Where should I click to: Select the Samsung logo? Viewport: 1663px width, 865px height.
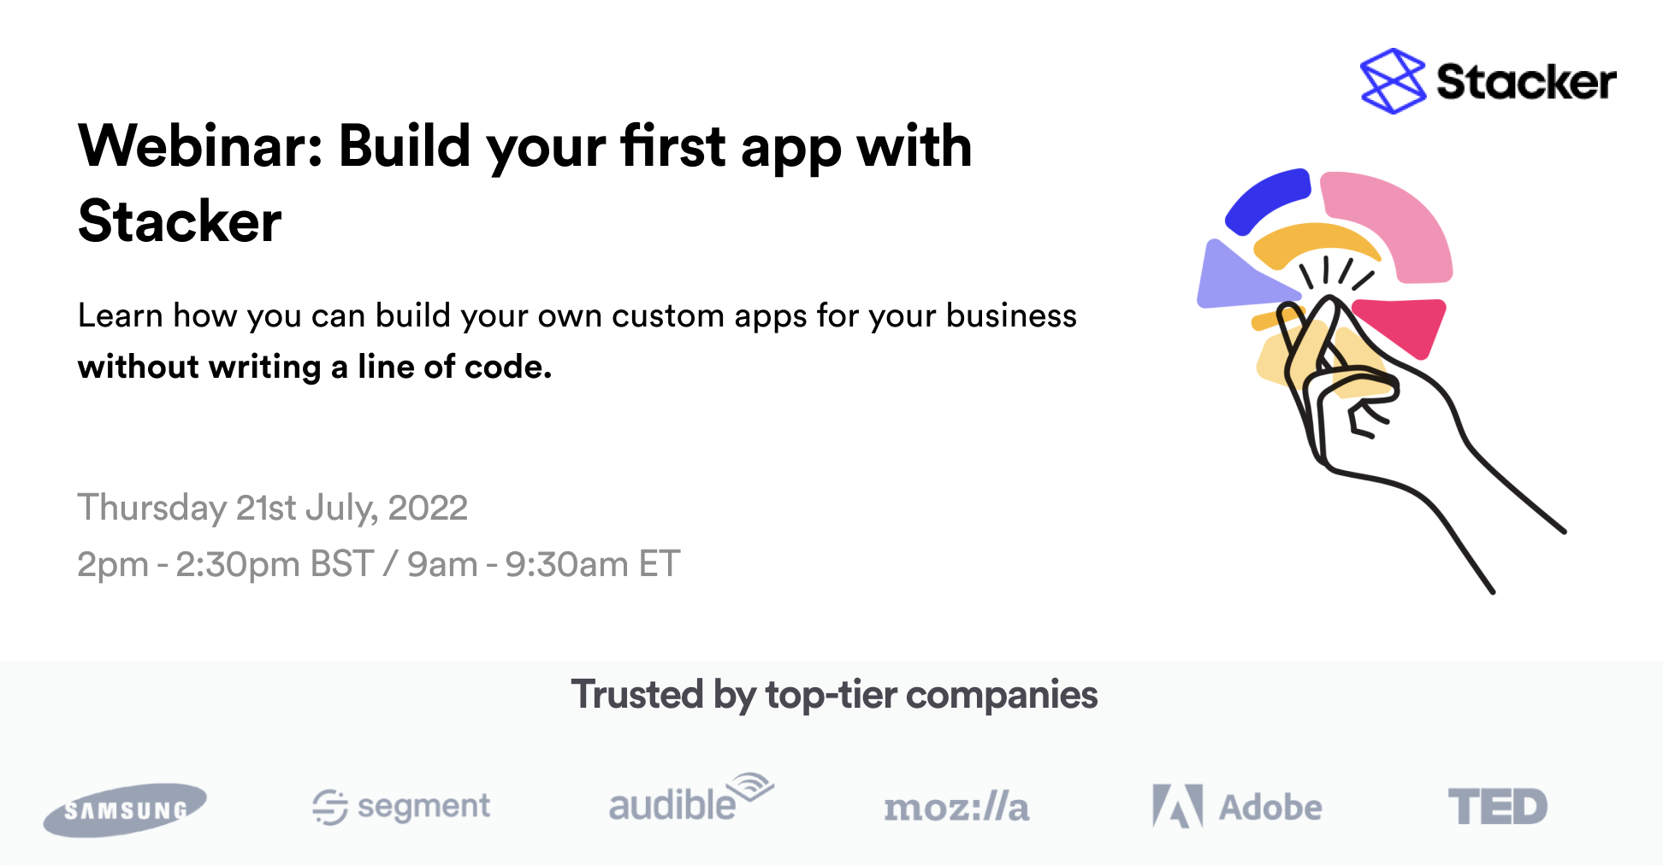pyautogui.click(x=125, y=809)
